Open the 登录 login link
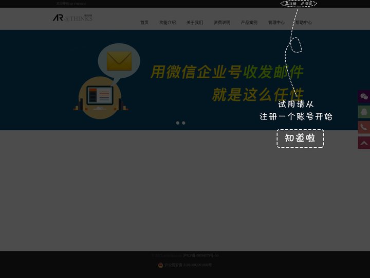Image resolution: width=370 pixels, height=278 pixels. (x=306, y=4)
